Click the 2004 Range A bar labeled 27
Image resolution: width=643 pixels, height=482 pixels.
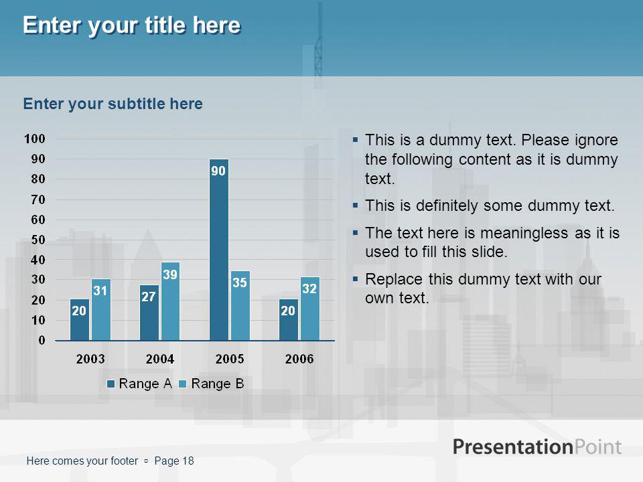coord(149,313)
